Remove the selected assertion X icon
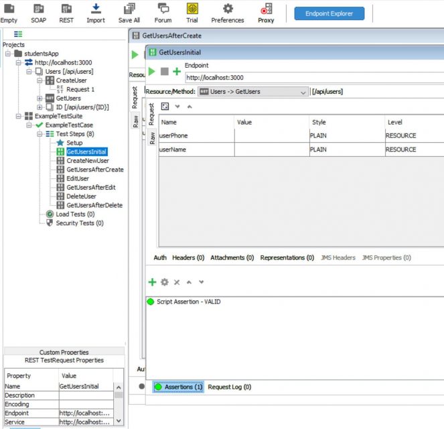444x429 pixels. (x=177, y=282)
